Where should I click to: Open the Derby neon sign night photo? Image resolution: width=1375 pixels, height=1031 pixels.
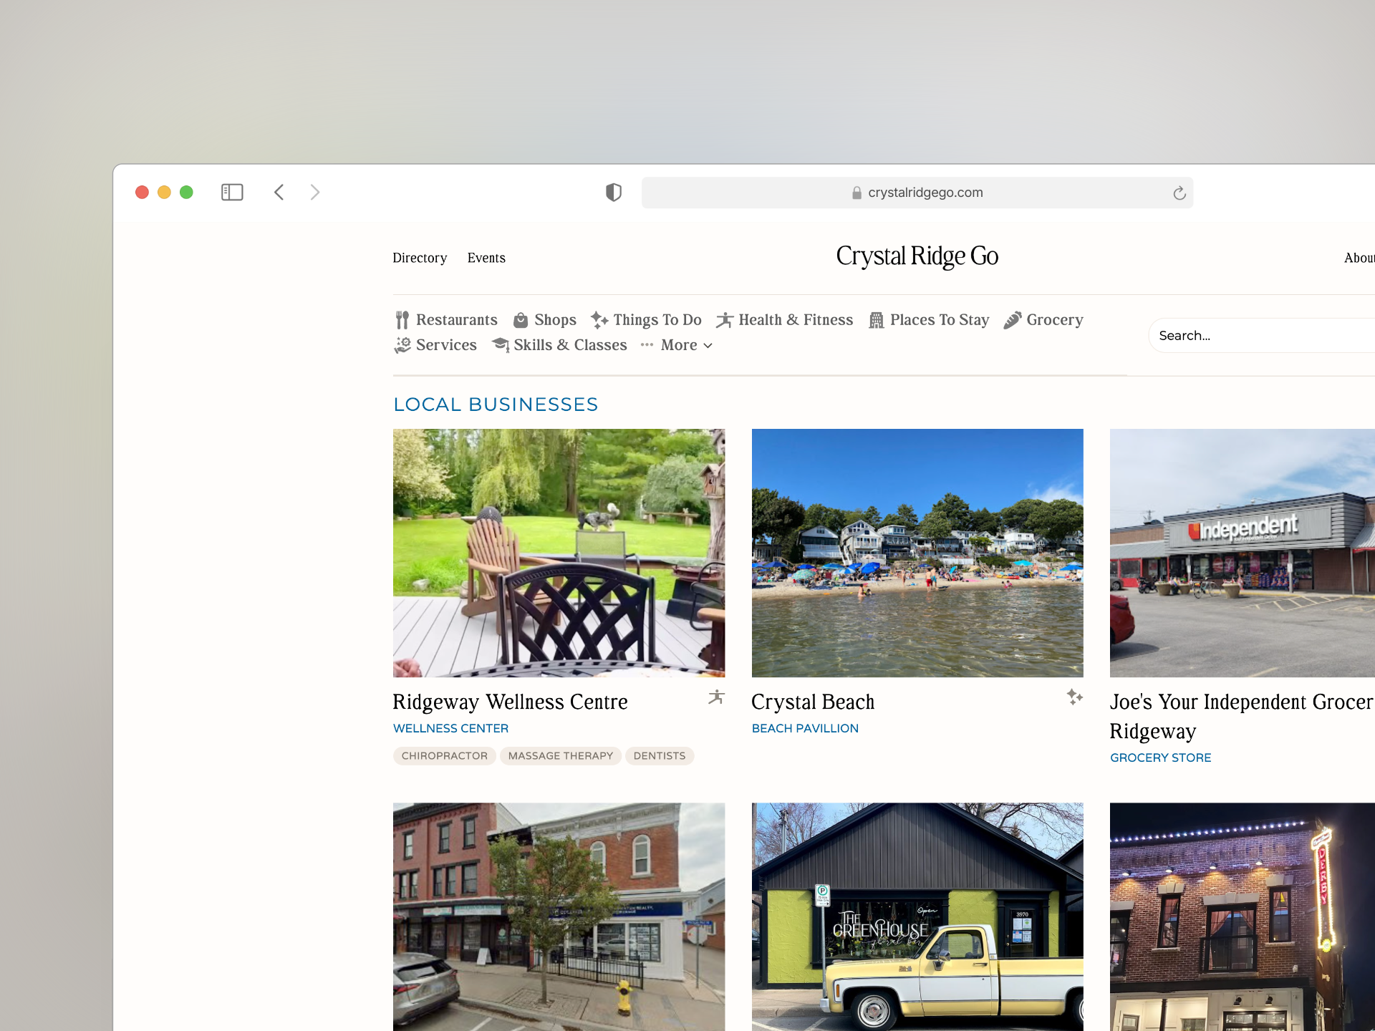click(1243, 916)
